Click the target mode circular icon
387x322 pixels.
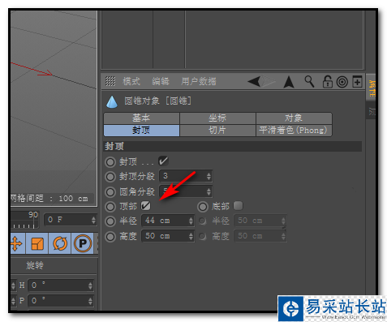[x=342, y=82]
